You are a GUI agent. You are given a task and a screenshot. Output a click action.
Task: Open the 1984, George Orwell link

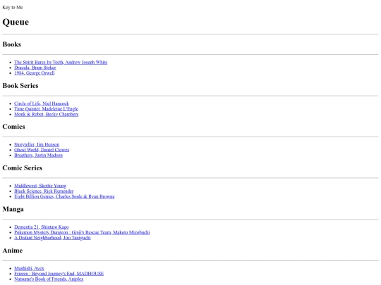(35, 73)
